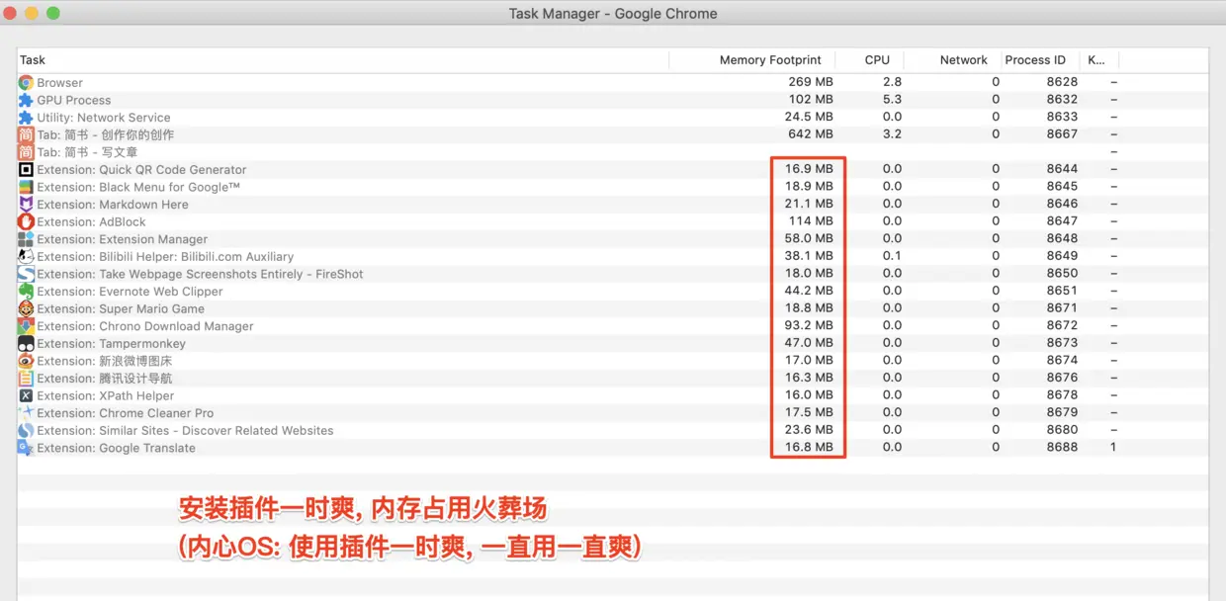Click the Chrome Cleaner Pro icon

26,413
